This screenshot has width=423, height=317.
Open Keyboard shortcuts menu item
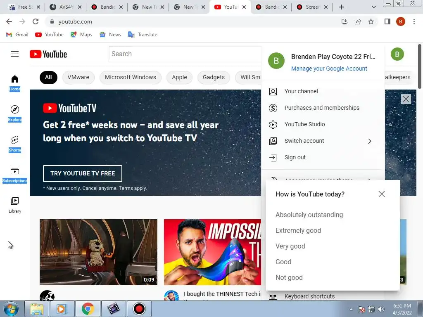(x=323, y=296)
